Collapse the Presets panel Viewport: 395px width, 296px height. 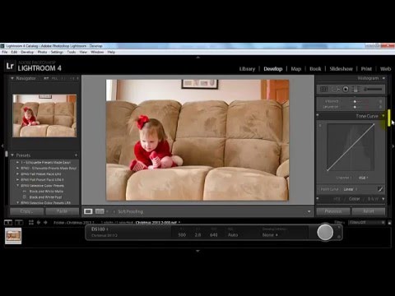pyautogui.click(x=12, y=155)
